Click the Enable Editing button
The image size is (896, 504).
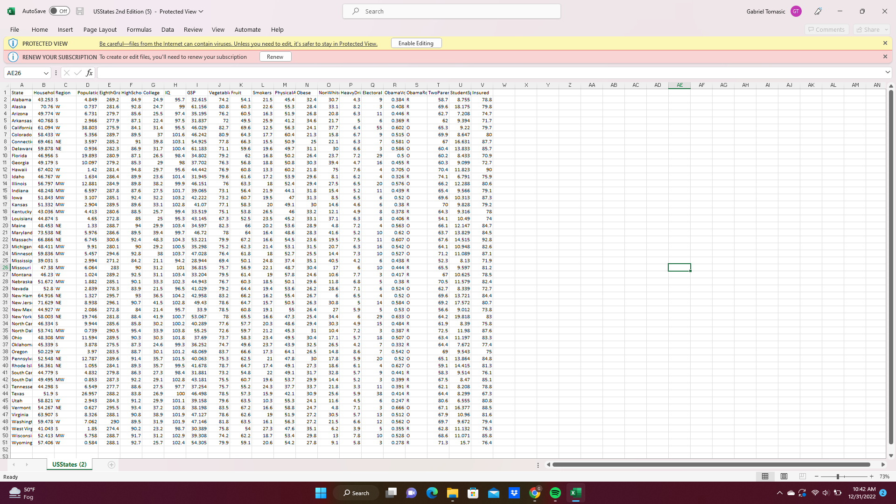click(416, 43)
